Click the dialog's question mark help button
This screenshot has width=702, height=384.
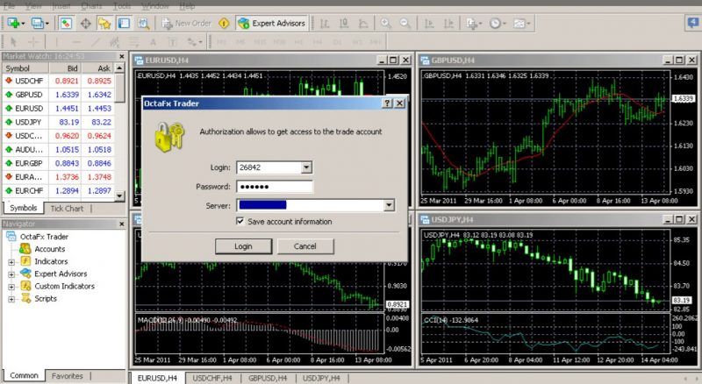387,103
